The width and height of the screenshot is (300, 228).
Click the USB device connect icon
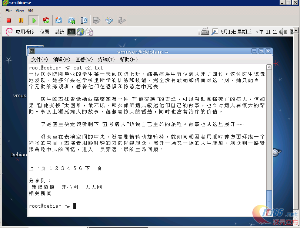pyautogui.click(x=122, y=20)
